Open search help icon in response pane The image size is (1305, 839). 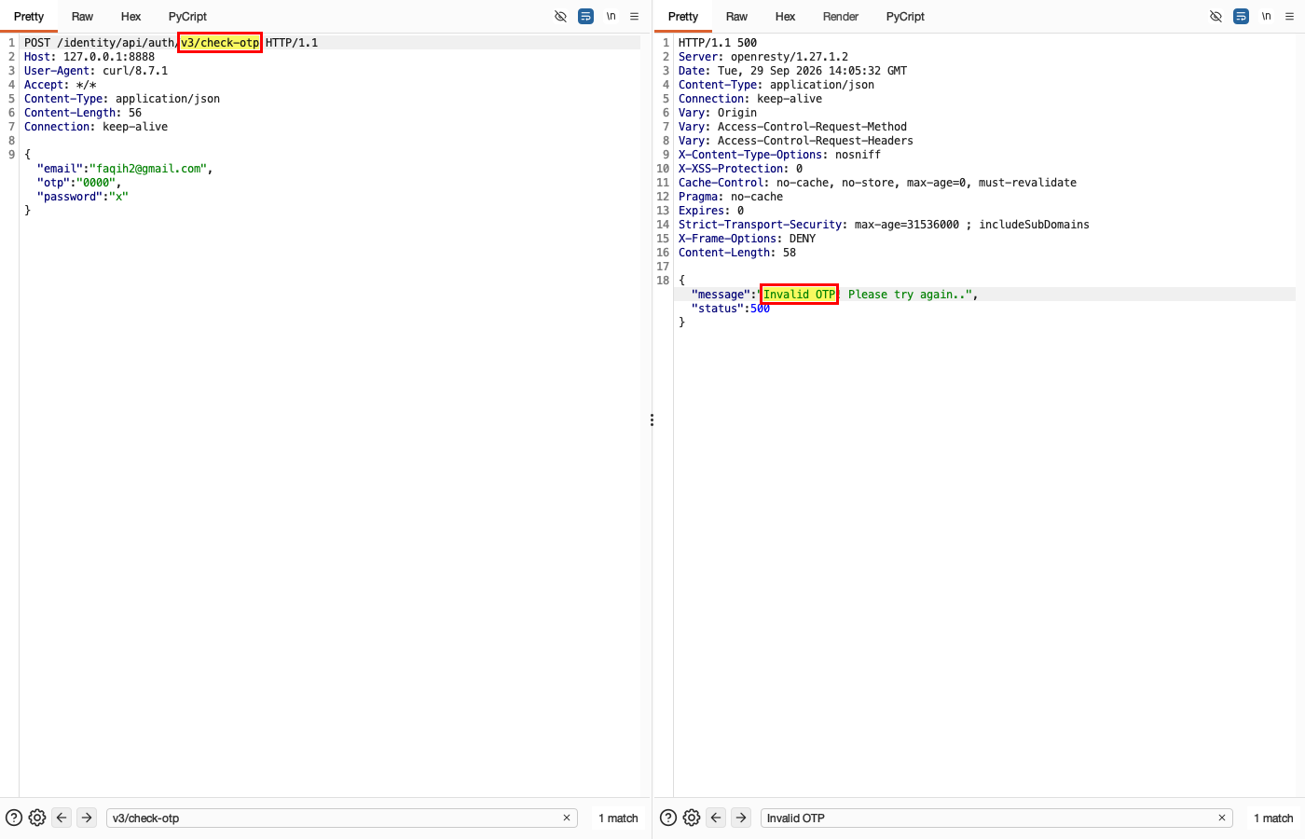point(668,818)
